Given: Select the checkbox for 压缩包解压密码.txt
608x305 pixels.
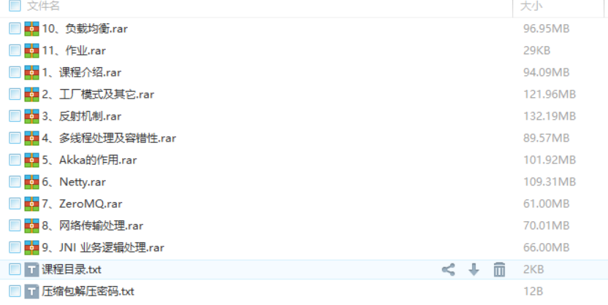Looking at the screenshot, I should point(15,291).
